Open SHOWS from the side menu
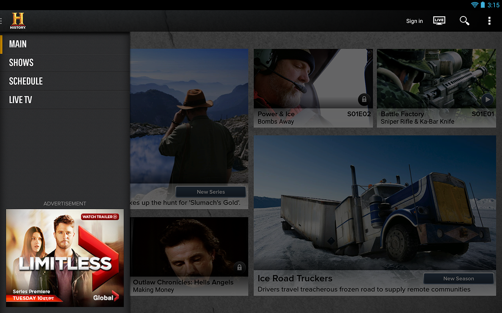502x313 pixels. 65,63
